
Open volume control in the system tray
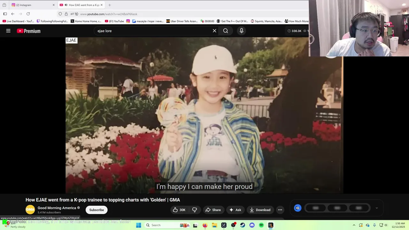click(386, 225)
